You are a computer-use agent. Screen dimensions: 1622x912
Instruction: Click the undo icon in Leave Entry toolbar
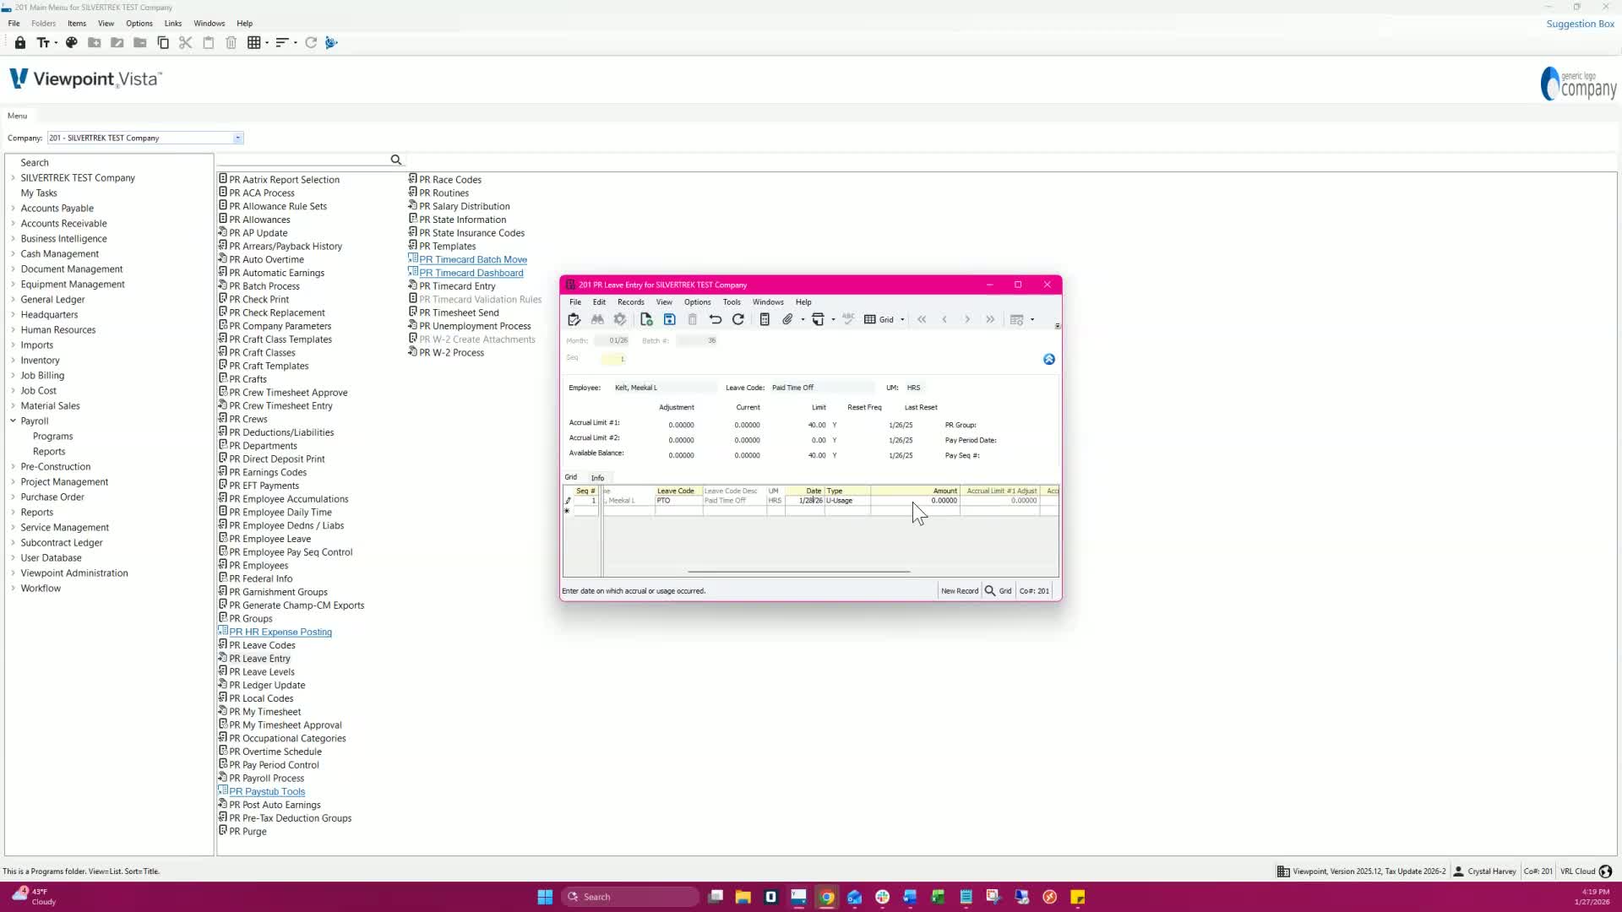[x=715, y=319]
